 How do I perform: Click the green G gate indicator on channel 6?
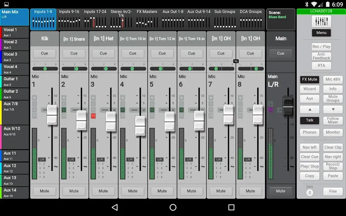coord(181,109)
